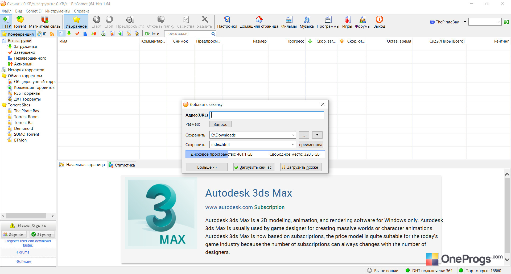The width and height of the screenshot is (511, 274).
Task: Open the Статистика tab
Action: point(122,165)
